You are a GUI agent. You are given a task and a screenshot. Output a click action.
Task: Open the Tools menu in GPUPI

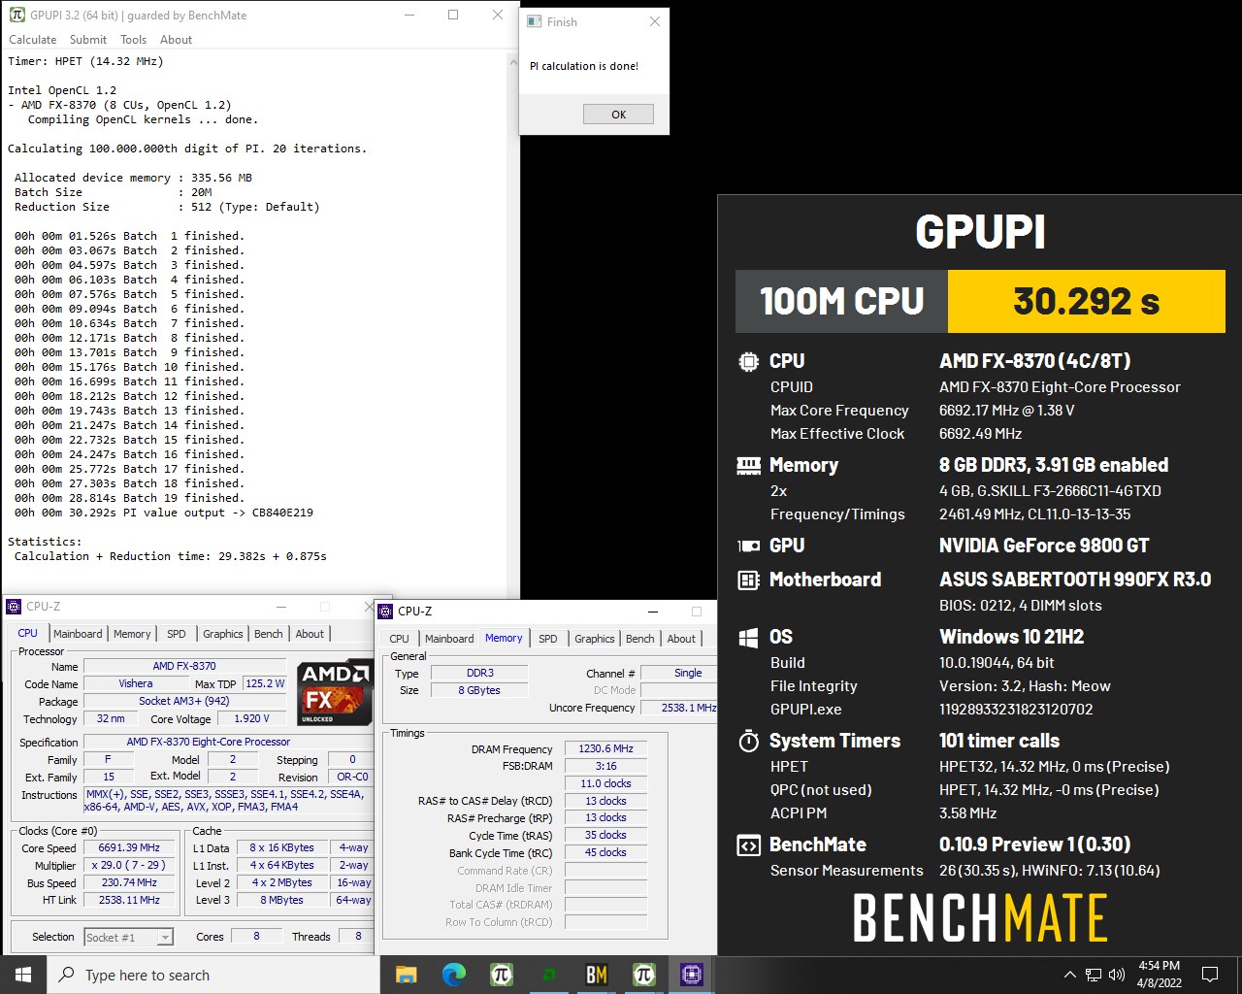coord(134,40)
